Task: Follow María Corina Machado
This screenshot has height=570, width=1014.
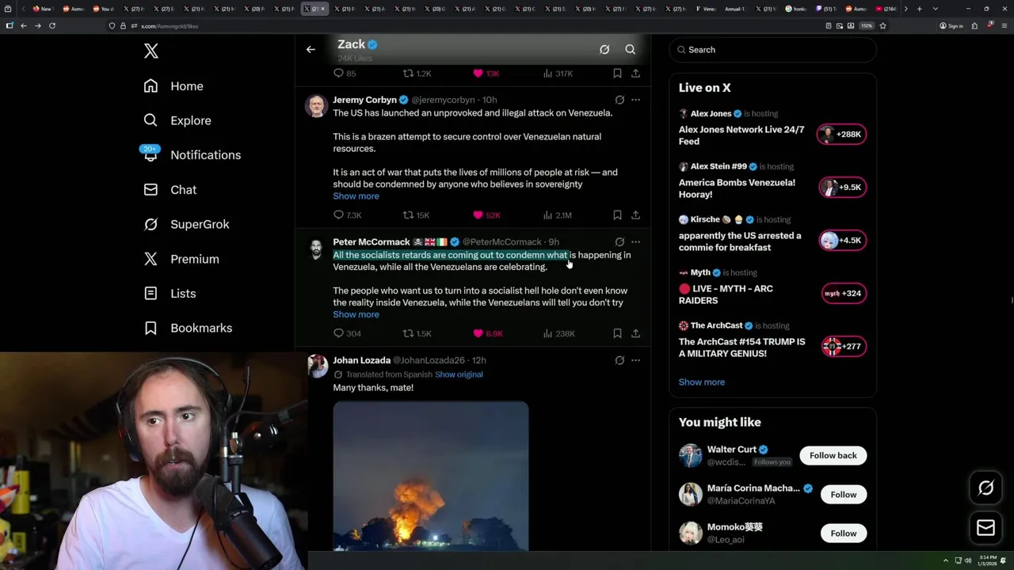Action: point(843,495)
